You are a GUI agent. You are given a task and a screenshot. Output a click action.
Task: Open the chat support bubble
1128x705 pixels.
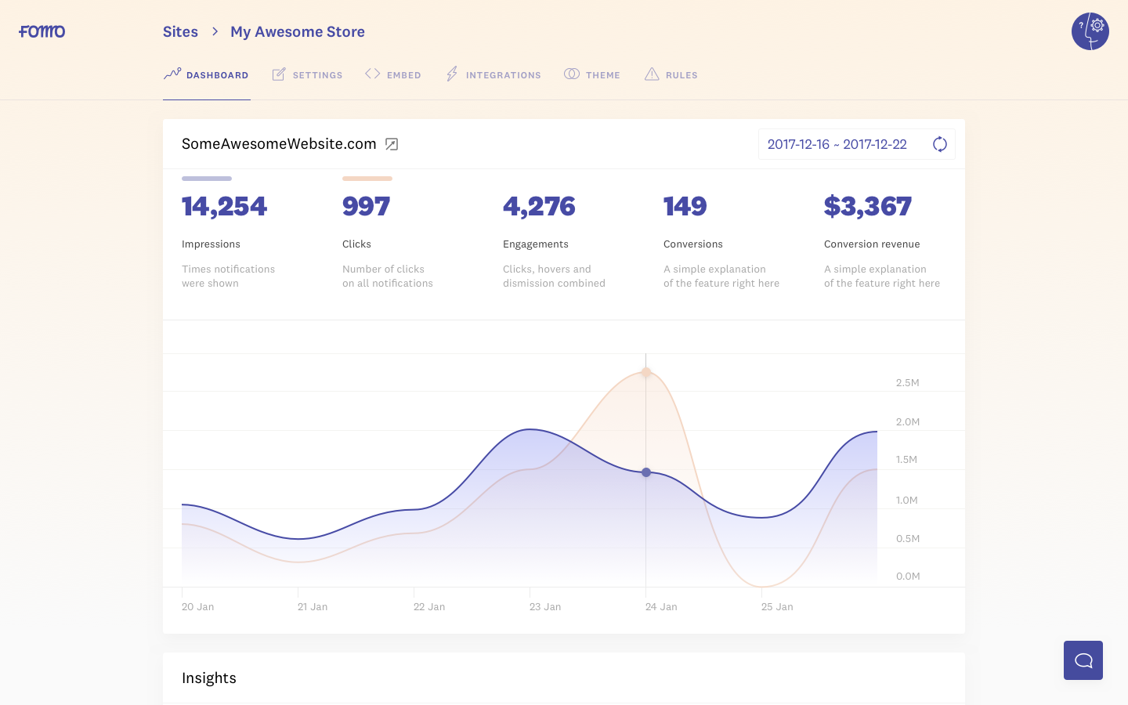tap(1083, 660)
